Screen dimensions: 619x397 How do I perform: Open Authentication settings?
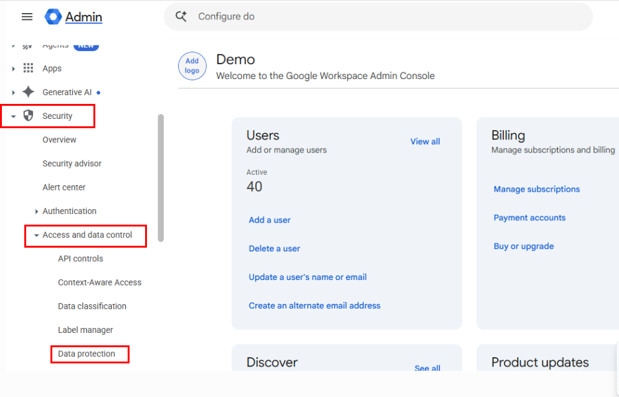[70, 211]
